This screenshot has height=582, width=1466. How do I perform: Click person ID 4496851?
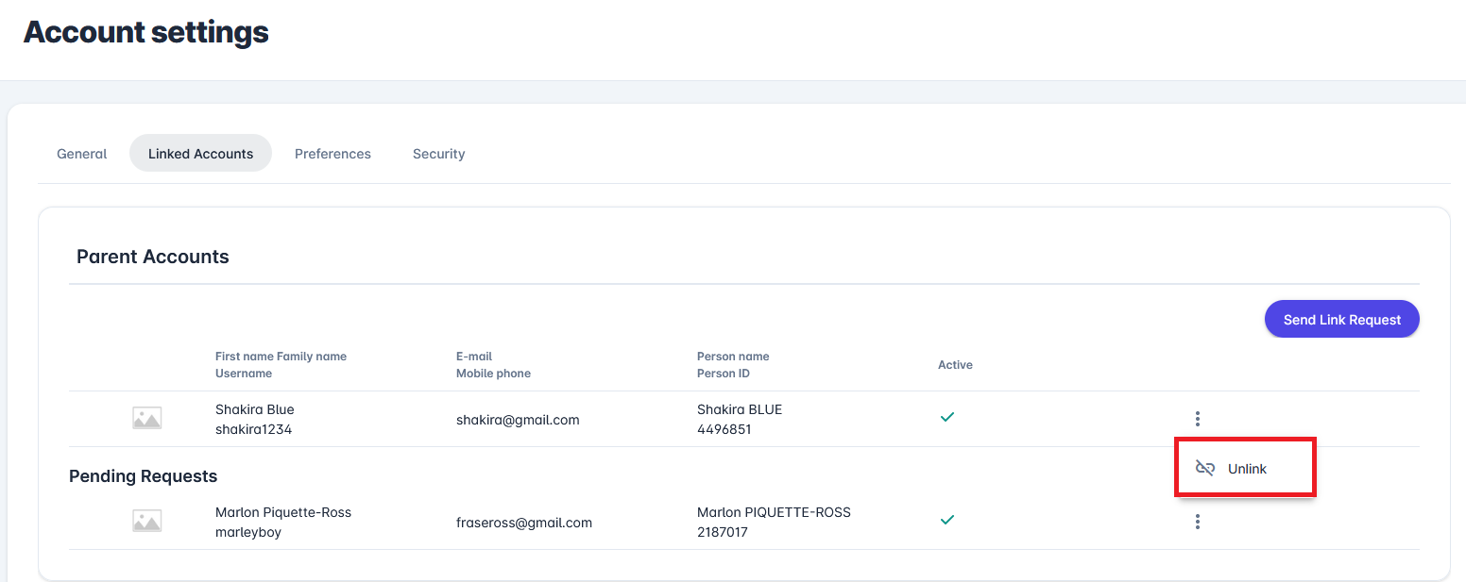pos(723,429)
